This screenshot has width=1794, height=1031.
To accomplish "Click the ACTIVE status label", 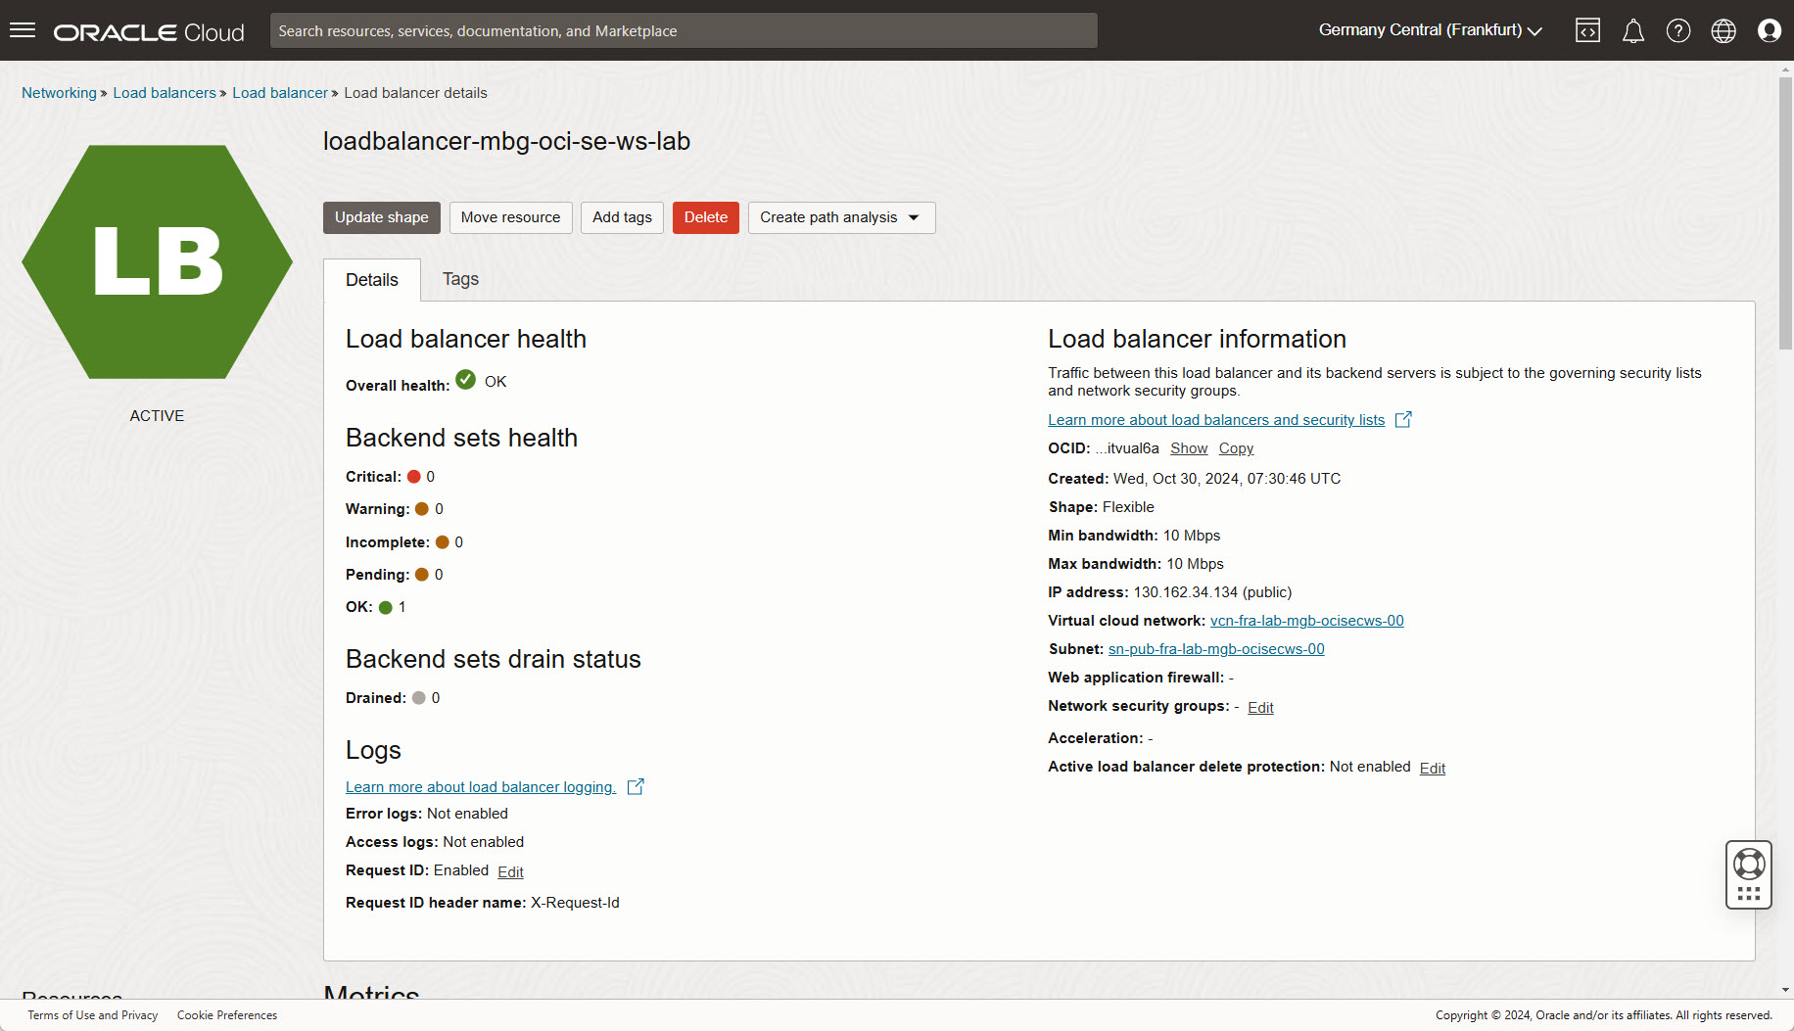I will click(x=157, y=416).
